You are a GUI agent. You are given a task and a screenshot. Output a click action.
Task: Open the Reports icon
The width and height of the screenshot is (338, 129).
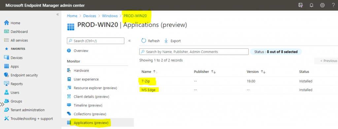[7, 84]
